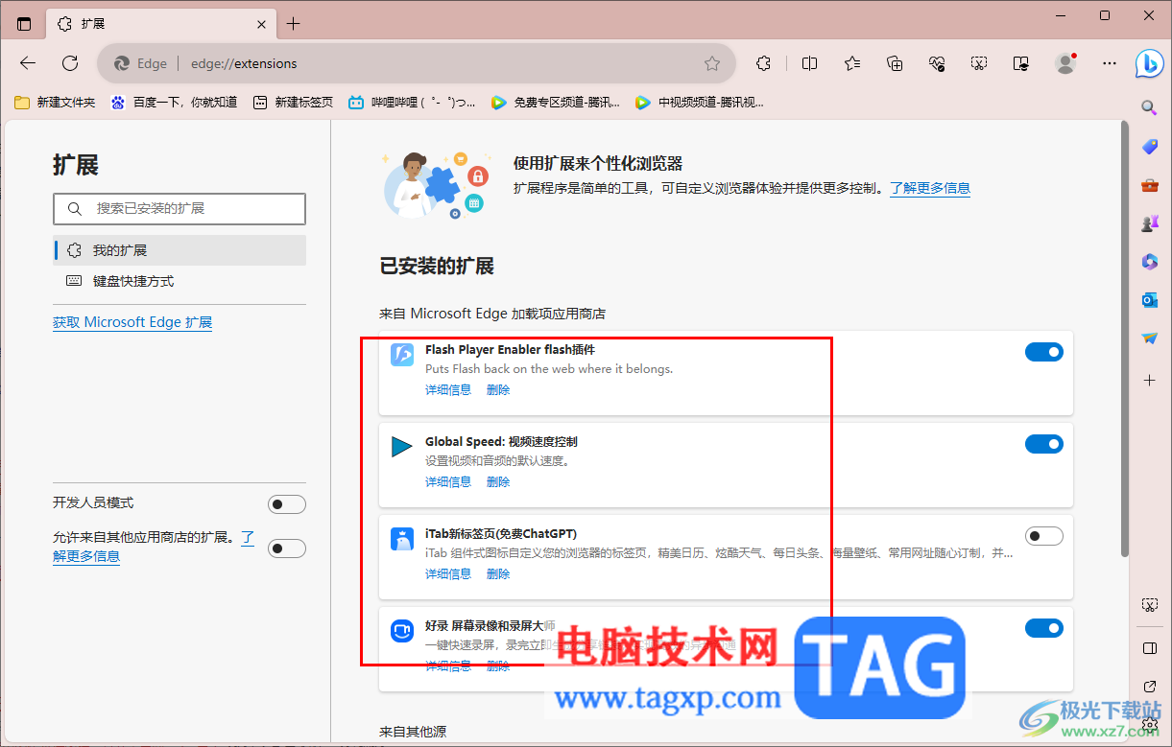The height and width of the screenshot is (747, 1172).
Task: Open sidebar Microsoft 365 icon
Action: coord(1149,262)
